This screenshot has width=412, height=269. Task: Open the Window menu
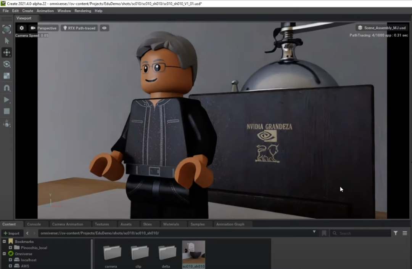pos(64,11)
